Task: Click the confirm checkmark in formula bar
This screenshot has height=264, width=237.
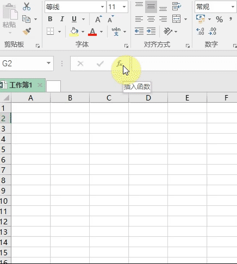Action: pyautogui.click(x=100, y=64)
